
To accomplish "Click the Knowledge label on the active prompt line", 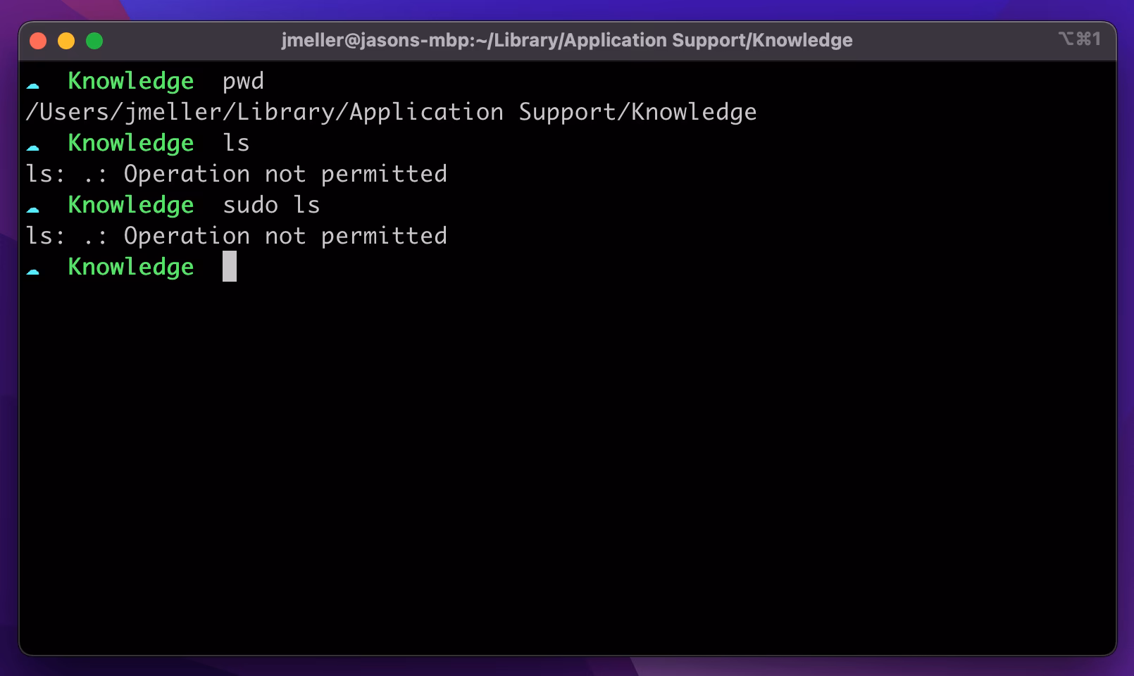I will tap(131, 267).
